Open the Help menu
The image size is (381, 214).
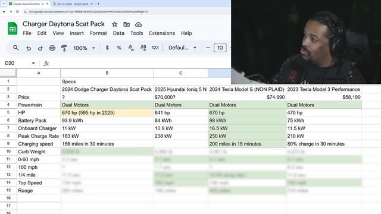point(186,33)
